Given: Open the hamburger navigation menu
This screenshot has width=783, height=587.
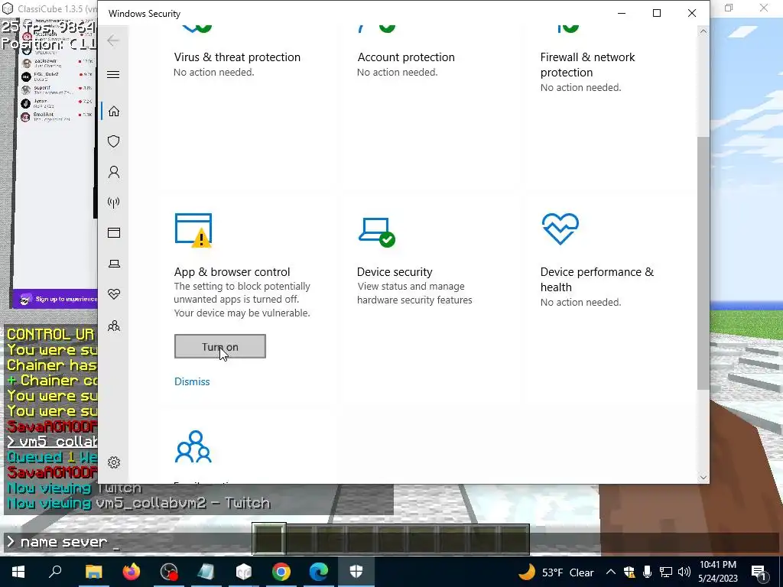Looking at the screenshot, I should point(113,74).
